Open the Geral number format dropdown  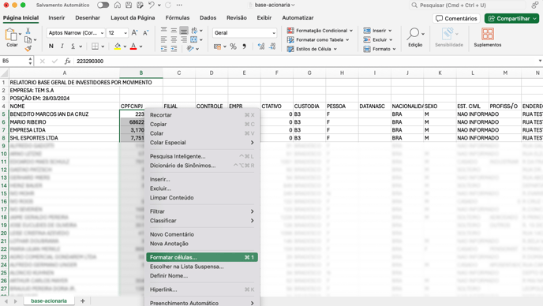(245, 33)
